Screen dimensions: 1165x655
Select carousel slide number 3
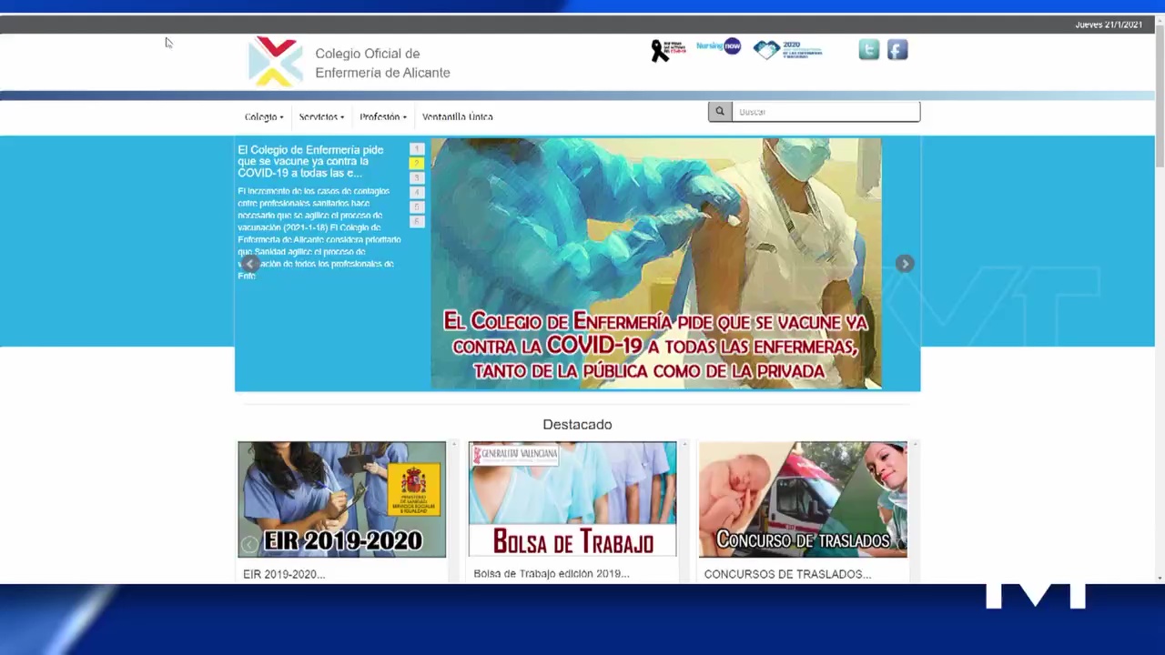417,178
